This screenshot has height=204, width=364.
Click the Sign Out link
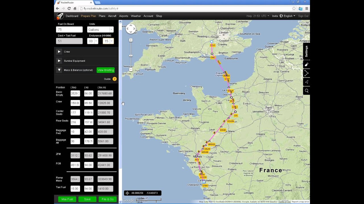click(303, 16)
